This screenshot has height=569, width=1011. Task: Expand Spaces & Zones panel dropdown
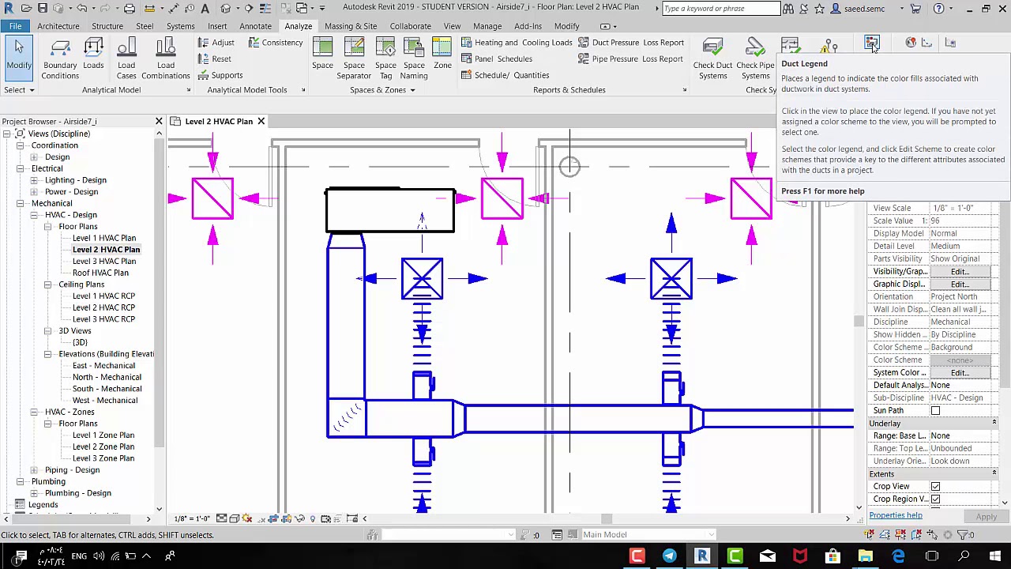(x=382, y=90)
